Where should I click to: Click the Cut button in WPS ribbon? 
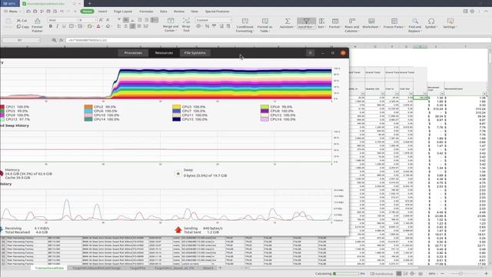(x=22, y=21)
